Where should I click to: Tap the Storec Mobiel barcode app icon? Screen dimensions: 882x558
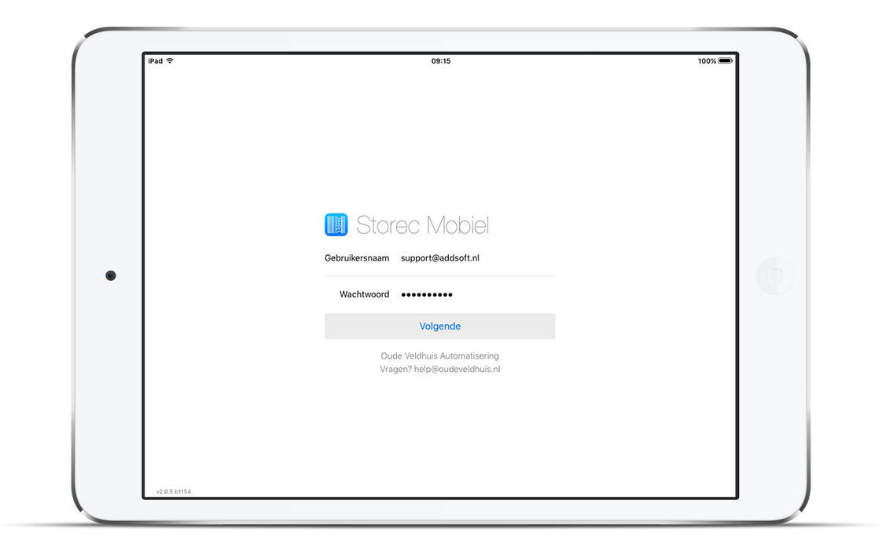[336, 224]
